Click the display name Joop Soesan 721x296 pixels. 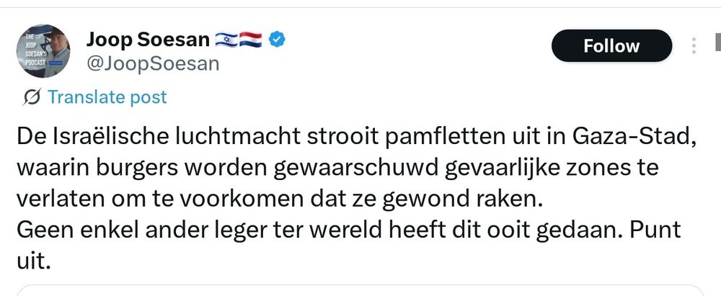tap(148, 40)
